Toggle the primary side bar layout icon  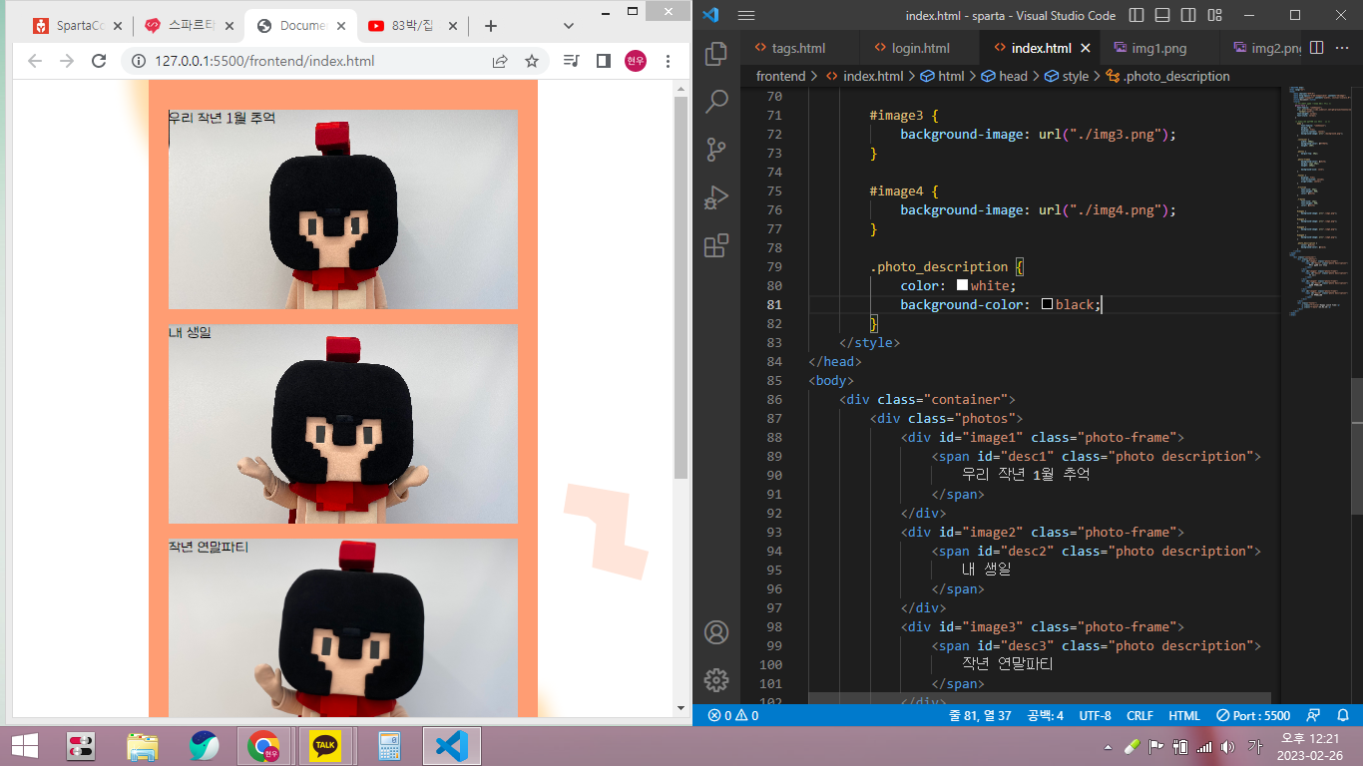1136,15
